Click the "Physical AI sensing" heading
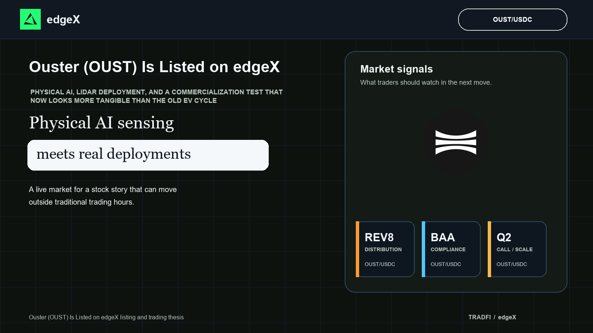Screen dimensions: 593x333 coord(102,123)
